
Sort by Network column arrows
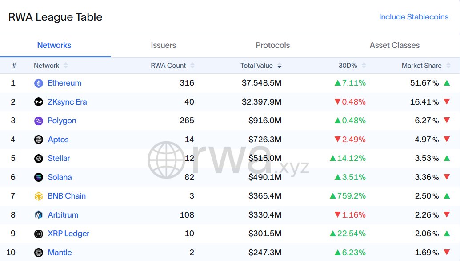tap(65, 66)
